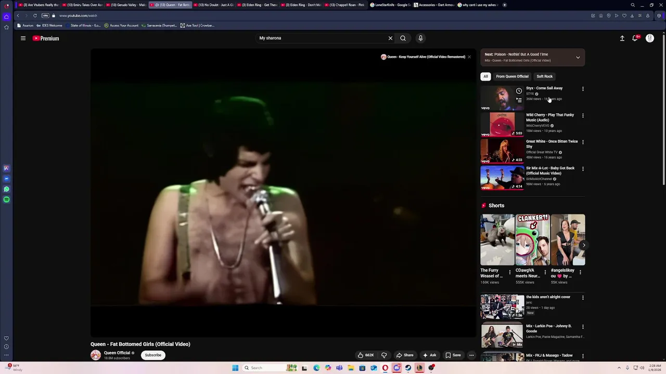
Task: Like the video with thumbs up
Action: tap(366, 355)
